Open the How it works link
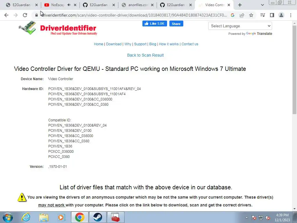The width and height of the screenshot is (297, 223). click(x=169, y=44)
